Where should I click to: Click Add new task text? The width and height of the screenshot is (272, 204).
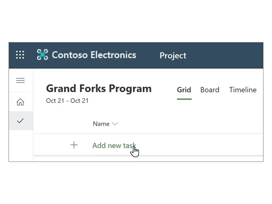coord(113,145)
